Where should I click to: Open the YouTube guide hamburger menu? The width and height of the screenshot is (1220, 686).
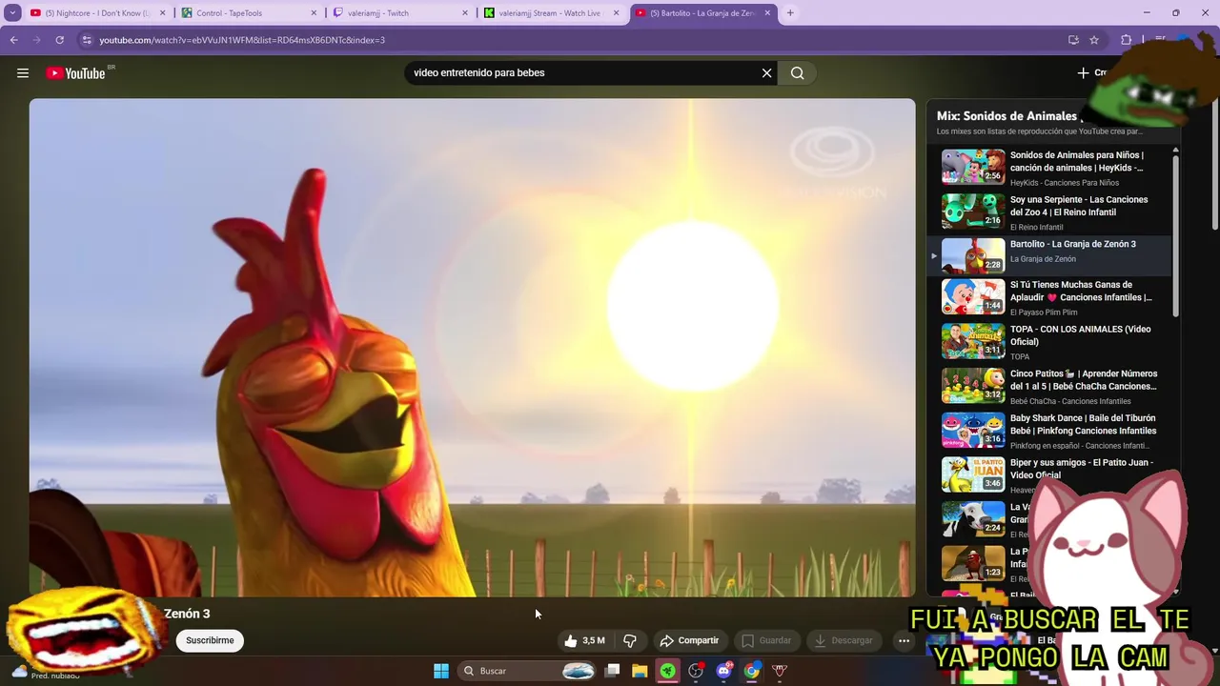[x=23, y=73]
